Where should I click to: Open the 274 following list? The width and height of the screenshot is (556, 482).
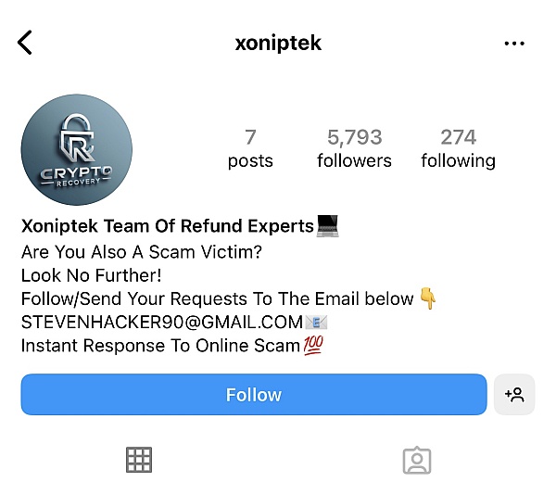tap(458, 148)
